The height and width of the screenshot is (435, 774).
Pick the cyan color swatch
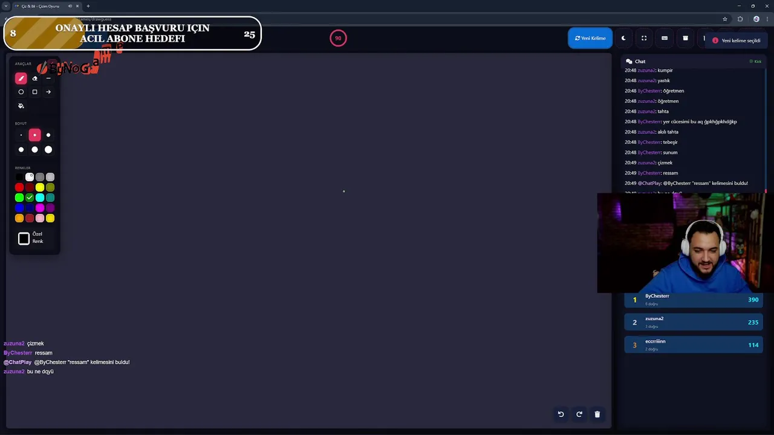(x=40, y=198)
